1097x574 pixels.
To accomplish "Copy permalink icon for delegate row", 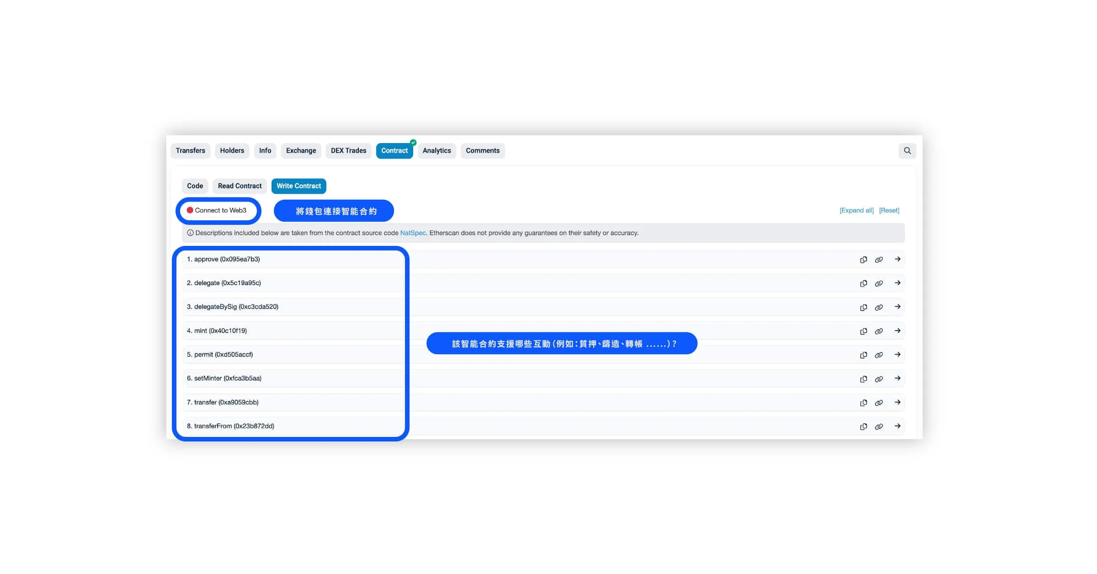I will tap(879, 283).
